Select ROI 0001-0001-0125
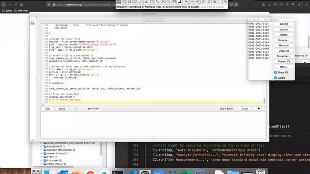 tap(259, 24)
